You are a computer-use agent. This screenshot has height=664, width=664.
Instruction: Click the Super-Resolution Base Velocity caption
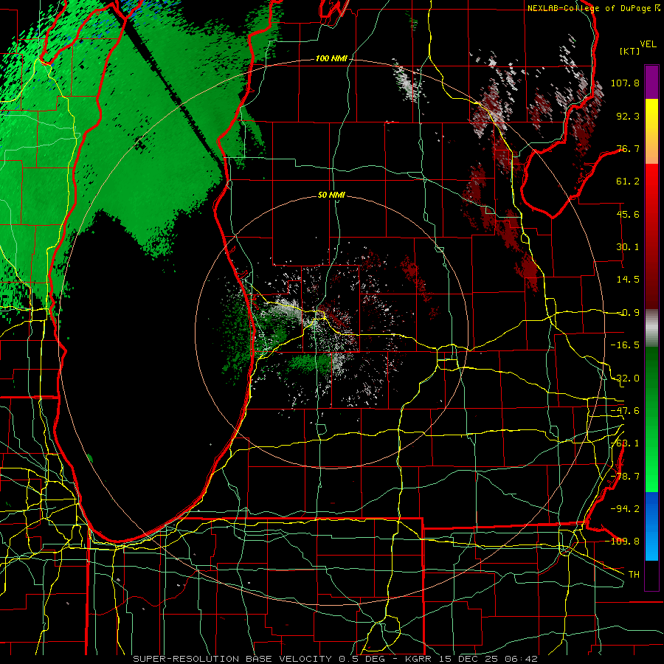(232, 659)
